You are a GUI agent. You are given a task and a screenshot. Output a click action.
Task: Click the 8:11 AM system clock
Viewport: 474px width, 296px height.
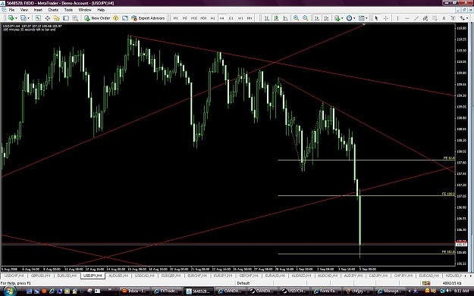tap(461, 291)
